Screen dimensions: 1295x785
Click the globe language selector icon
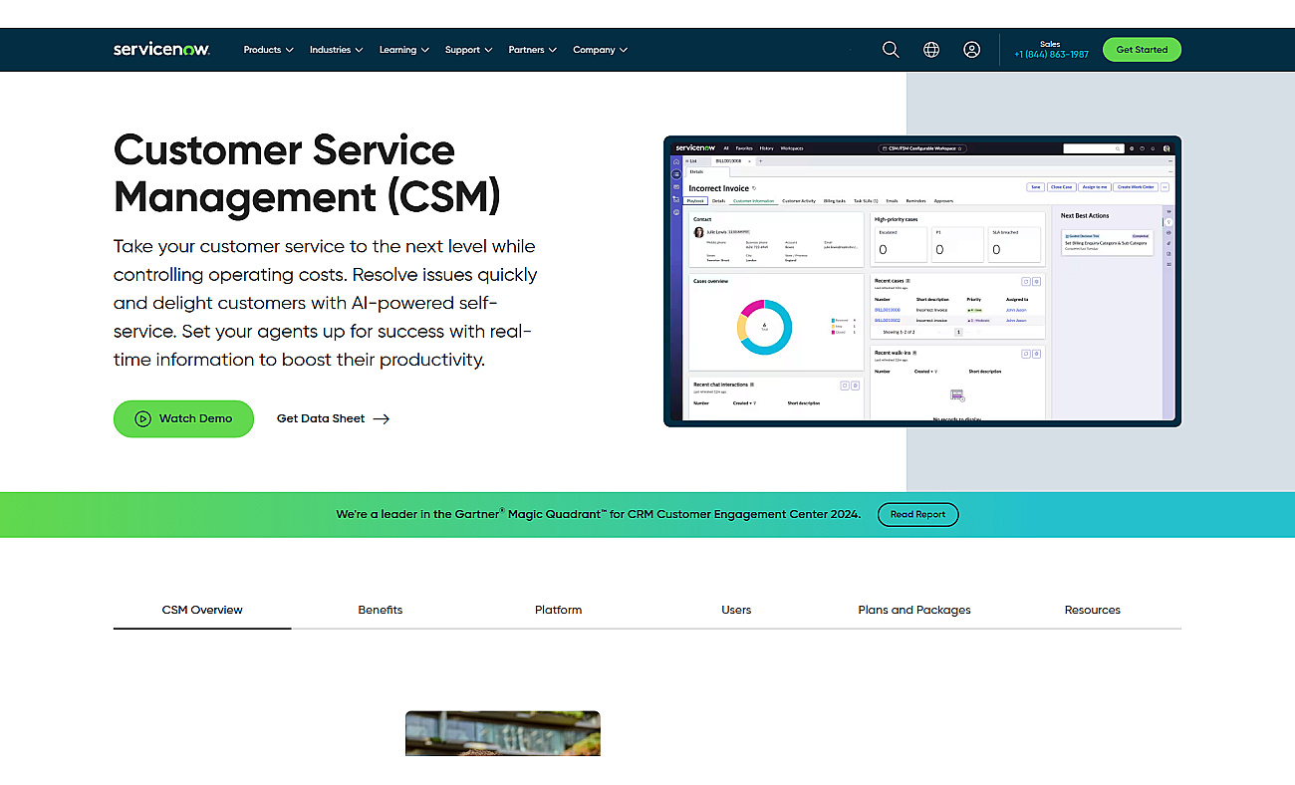pos(931,50)
